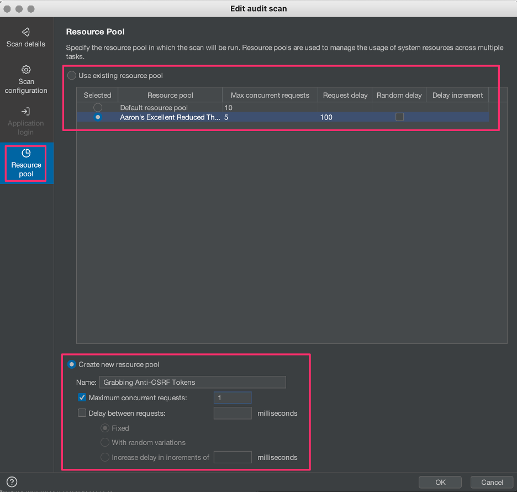Click request delay value 100

coord(326,117)
